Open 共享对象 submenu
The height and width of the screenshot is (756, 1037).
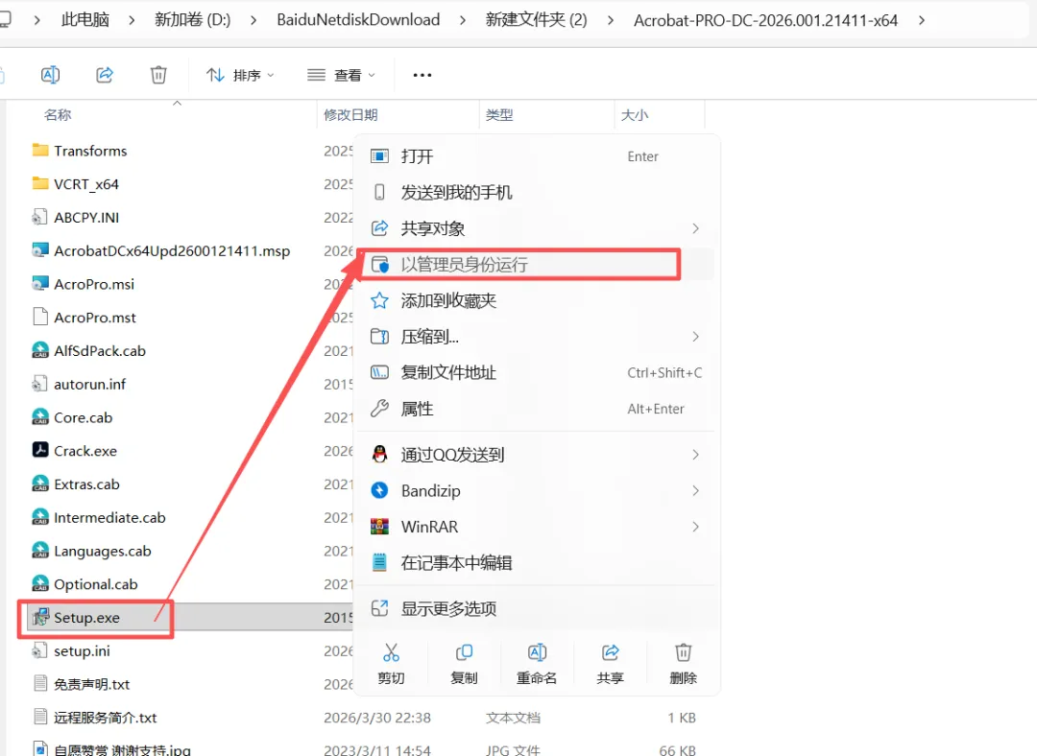pyautogui.click(x=537, y=228)
